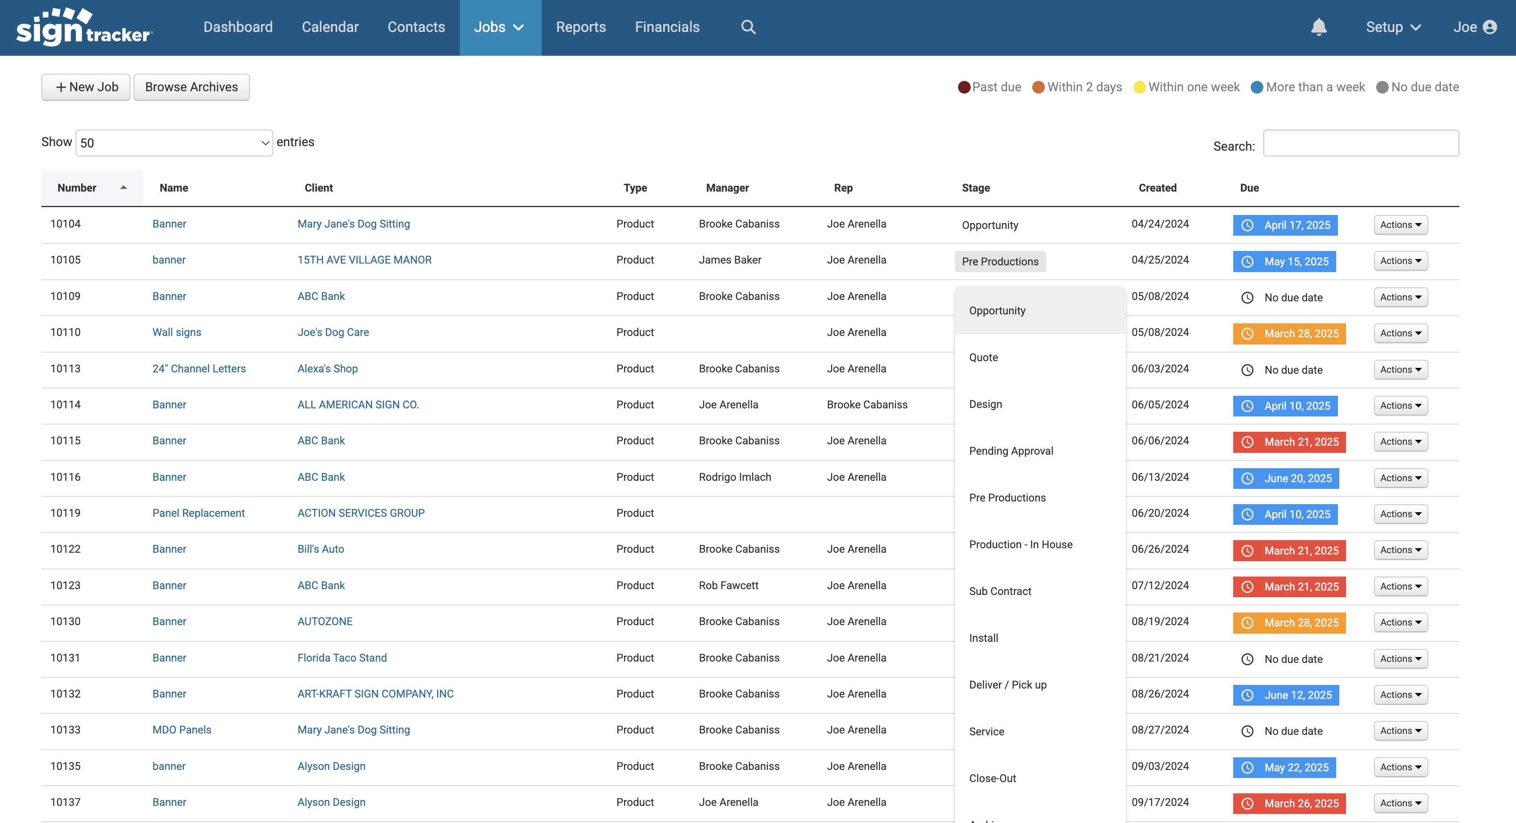Select Quote stage option
Screen dimensions: 1516x823
1040,358
